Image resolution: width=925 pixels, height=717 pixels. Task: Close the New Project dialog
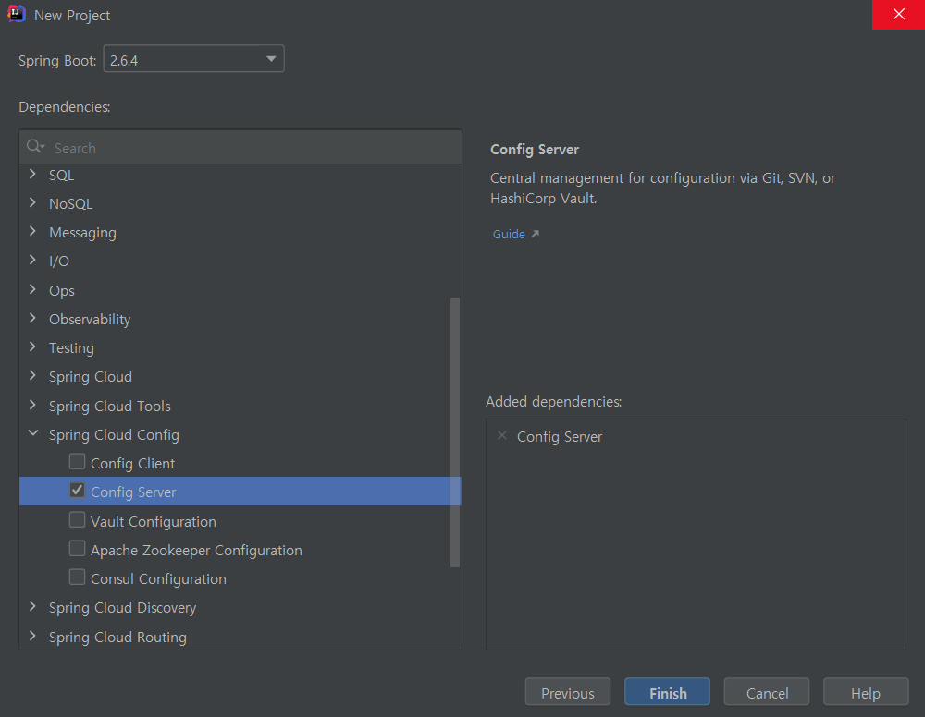coord(898,14)
